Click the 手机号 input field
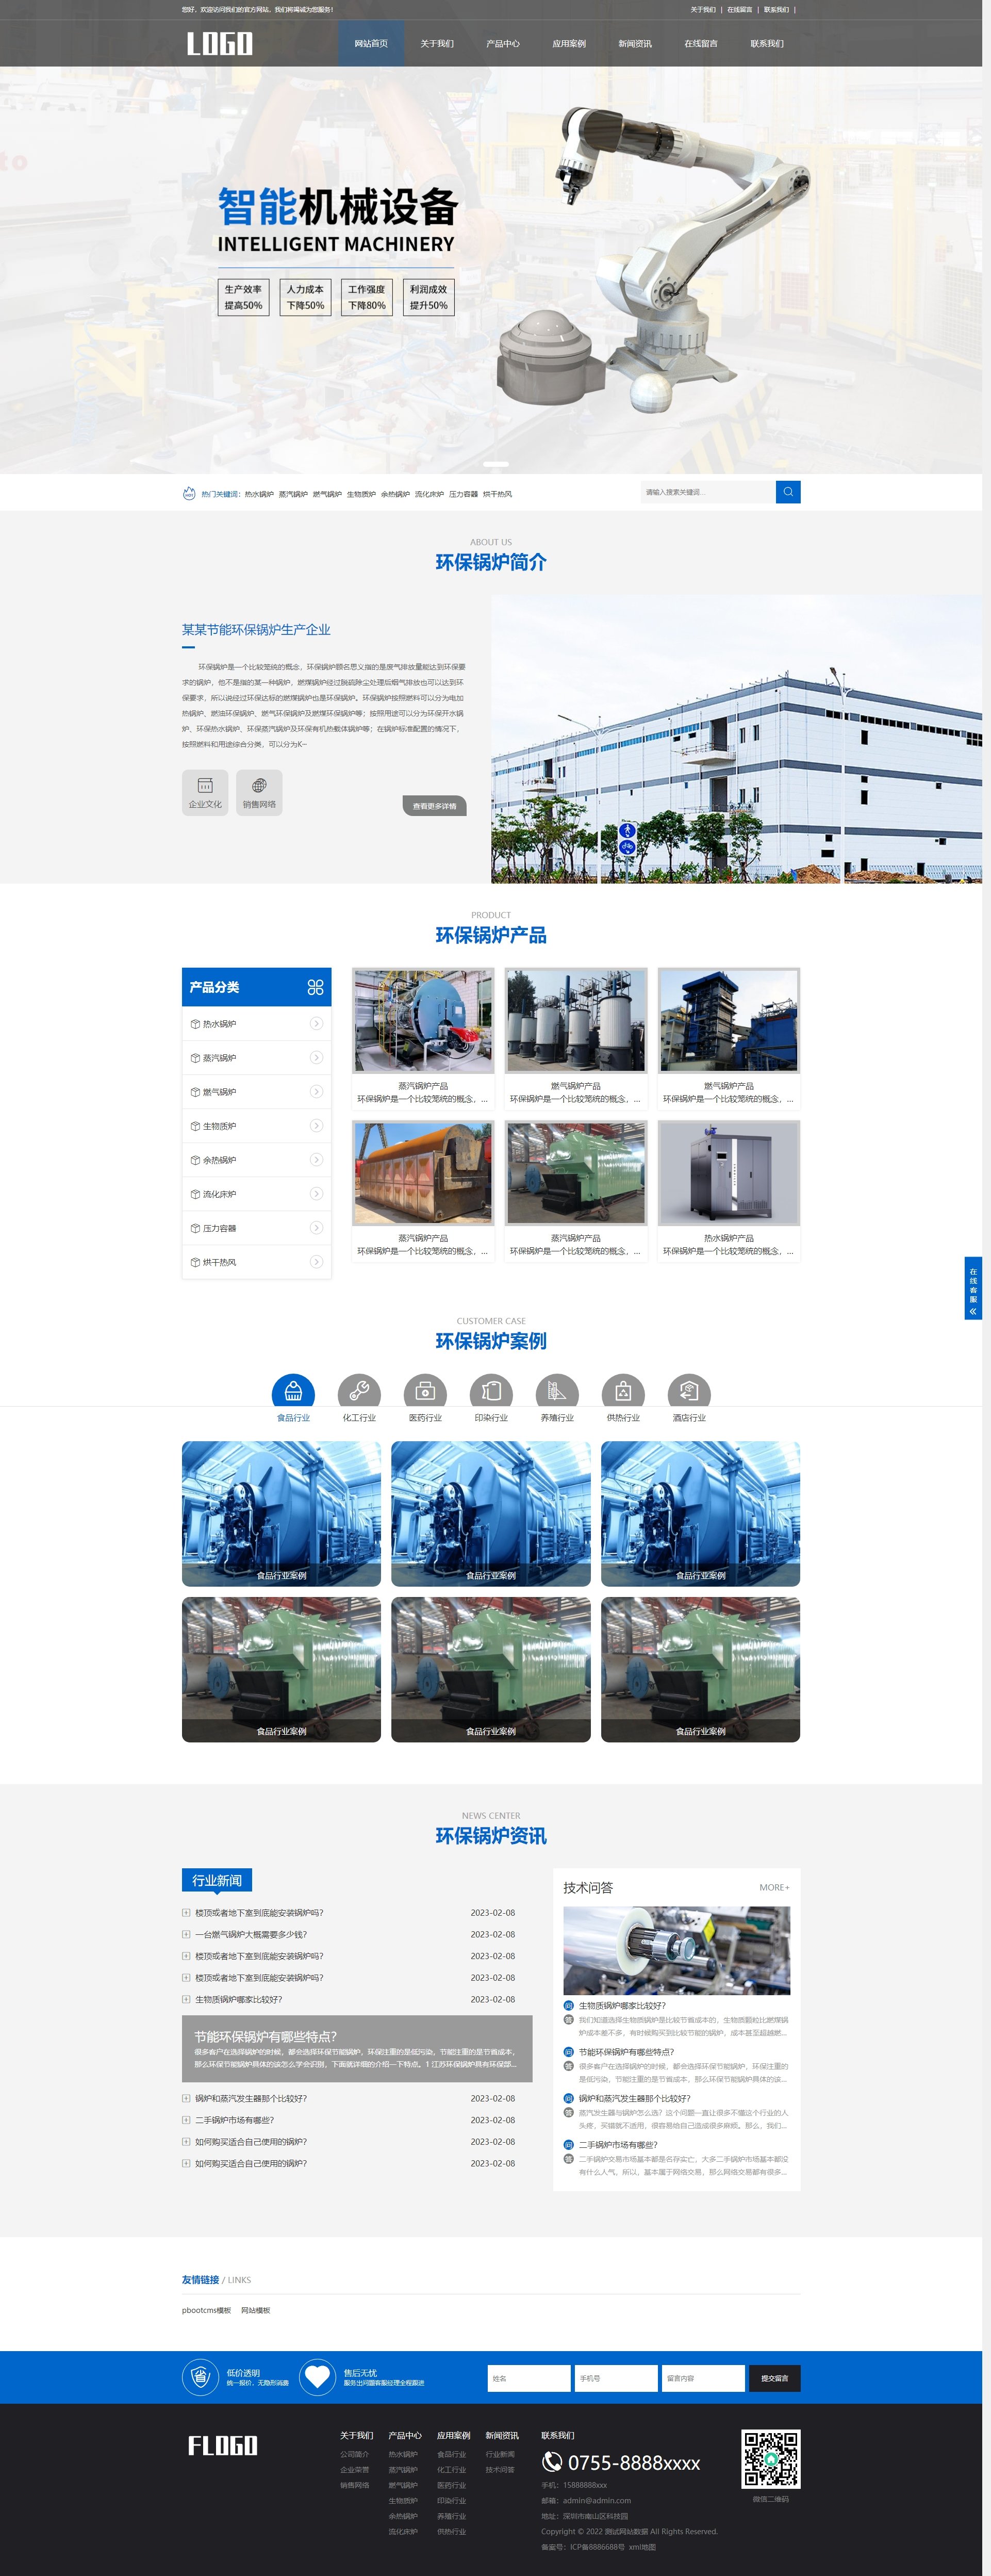The height and width of the screenshot is (2576, 991). pos(615,2378)
